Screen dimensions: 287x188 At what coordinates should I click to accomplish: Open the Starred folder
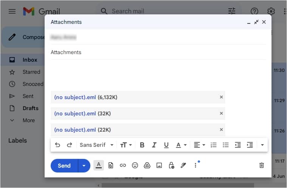tap(23, 72)
